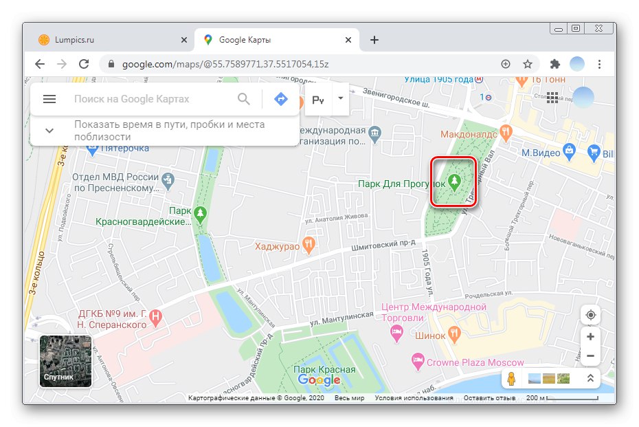Click the Центр Международной Торговли hotel marker

click(x=396, y=333)
